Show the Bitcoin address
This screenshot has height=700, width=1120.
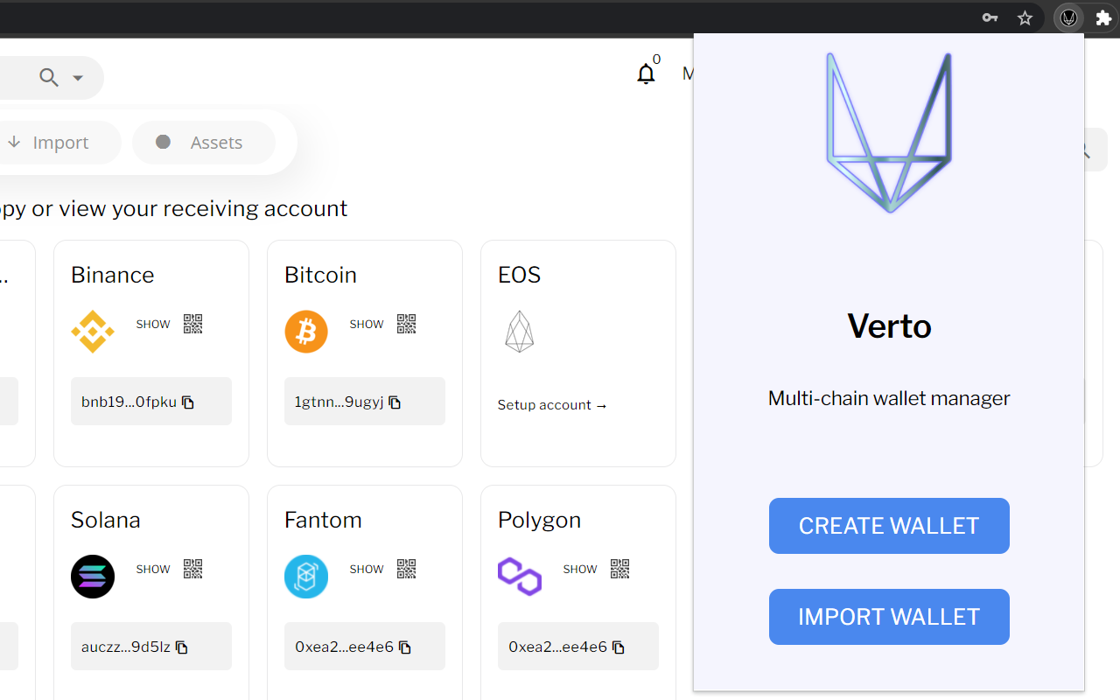367,325
